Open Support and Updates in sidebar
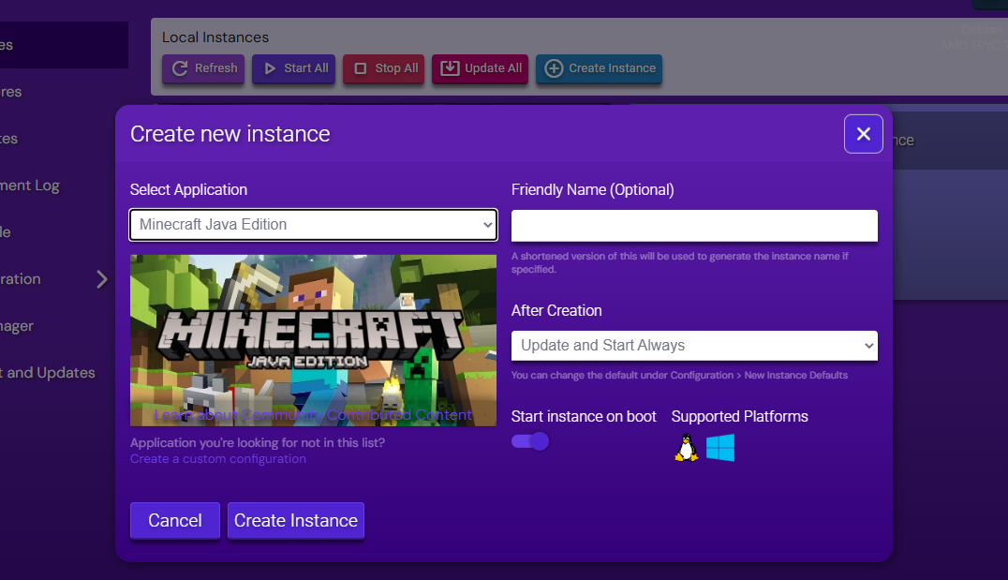This screenshot has width=1008, height=580. coord(48,372)
